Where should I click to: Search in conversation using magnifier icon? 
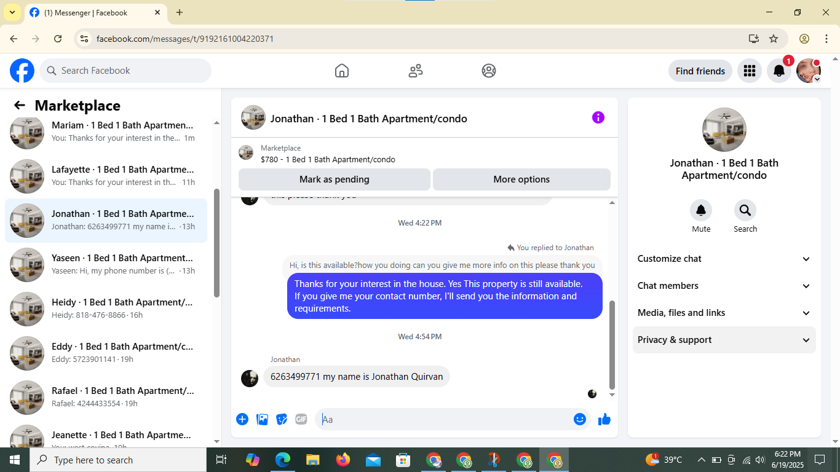(x=745, y=211)
